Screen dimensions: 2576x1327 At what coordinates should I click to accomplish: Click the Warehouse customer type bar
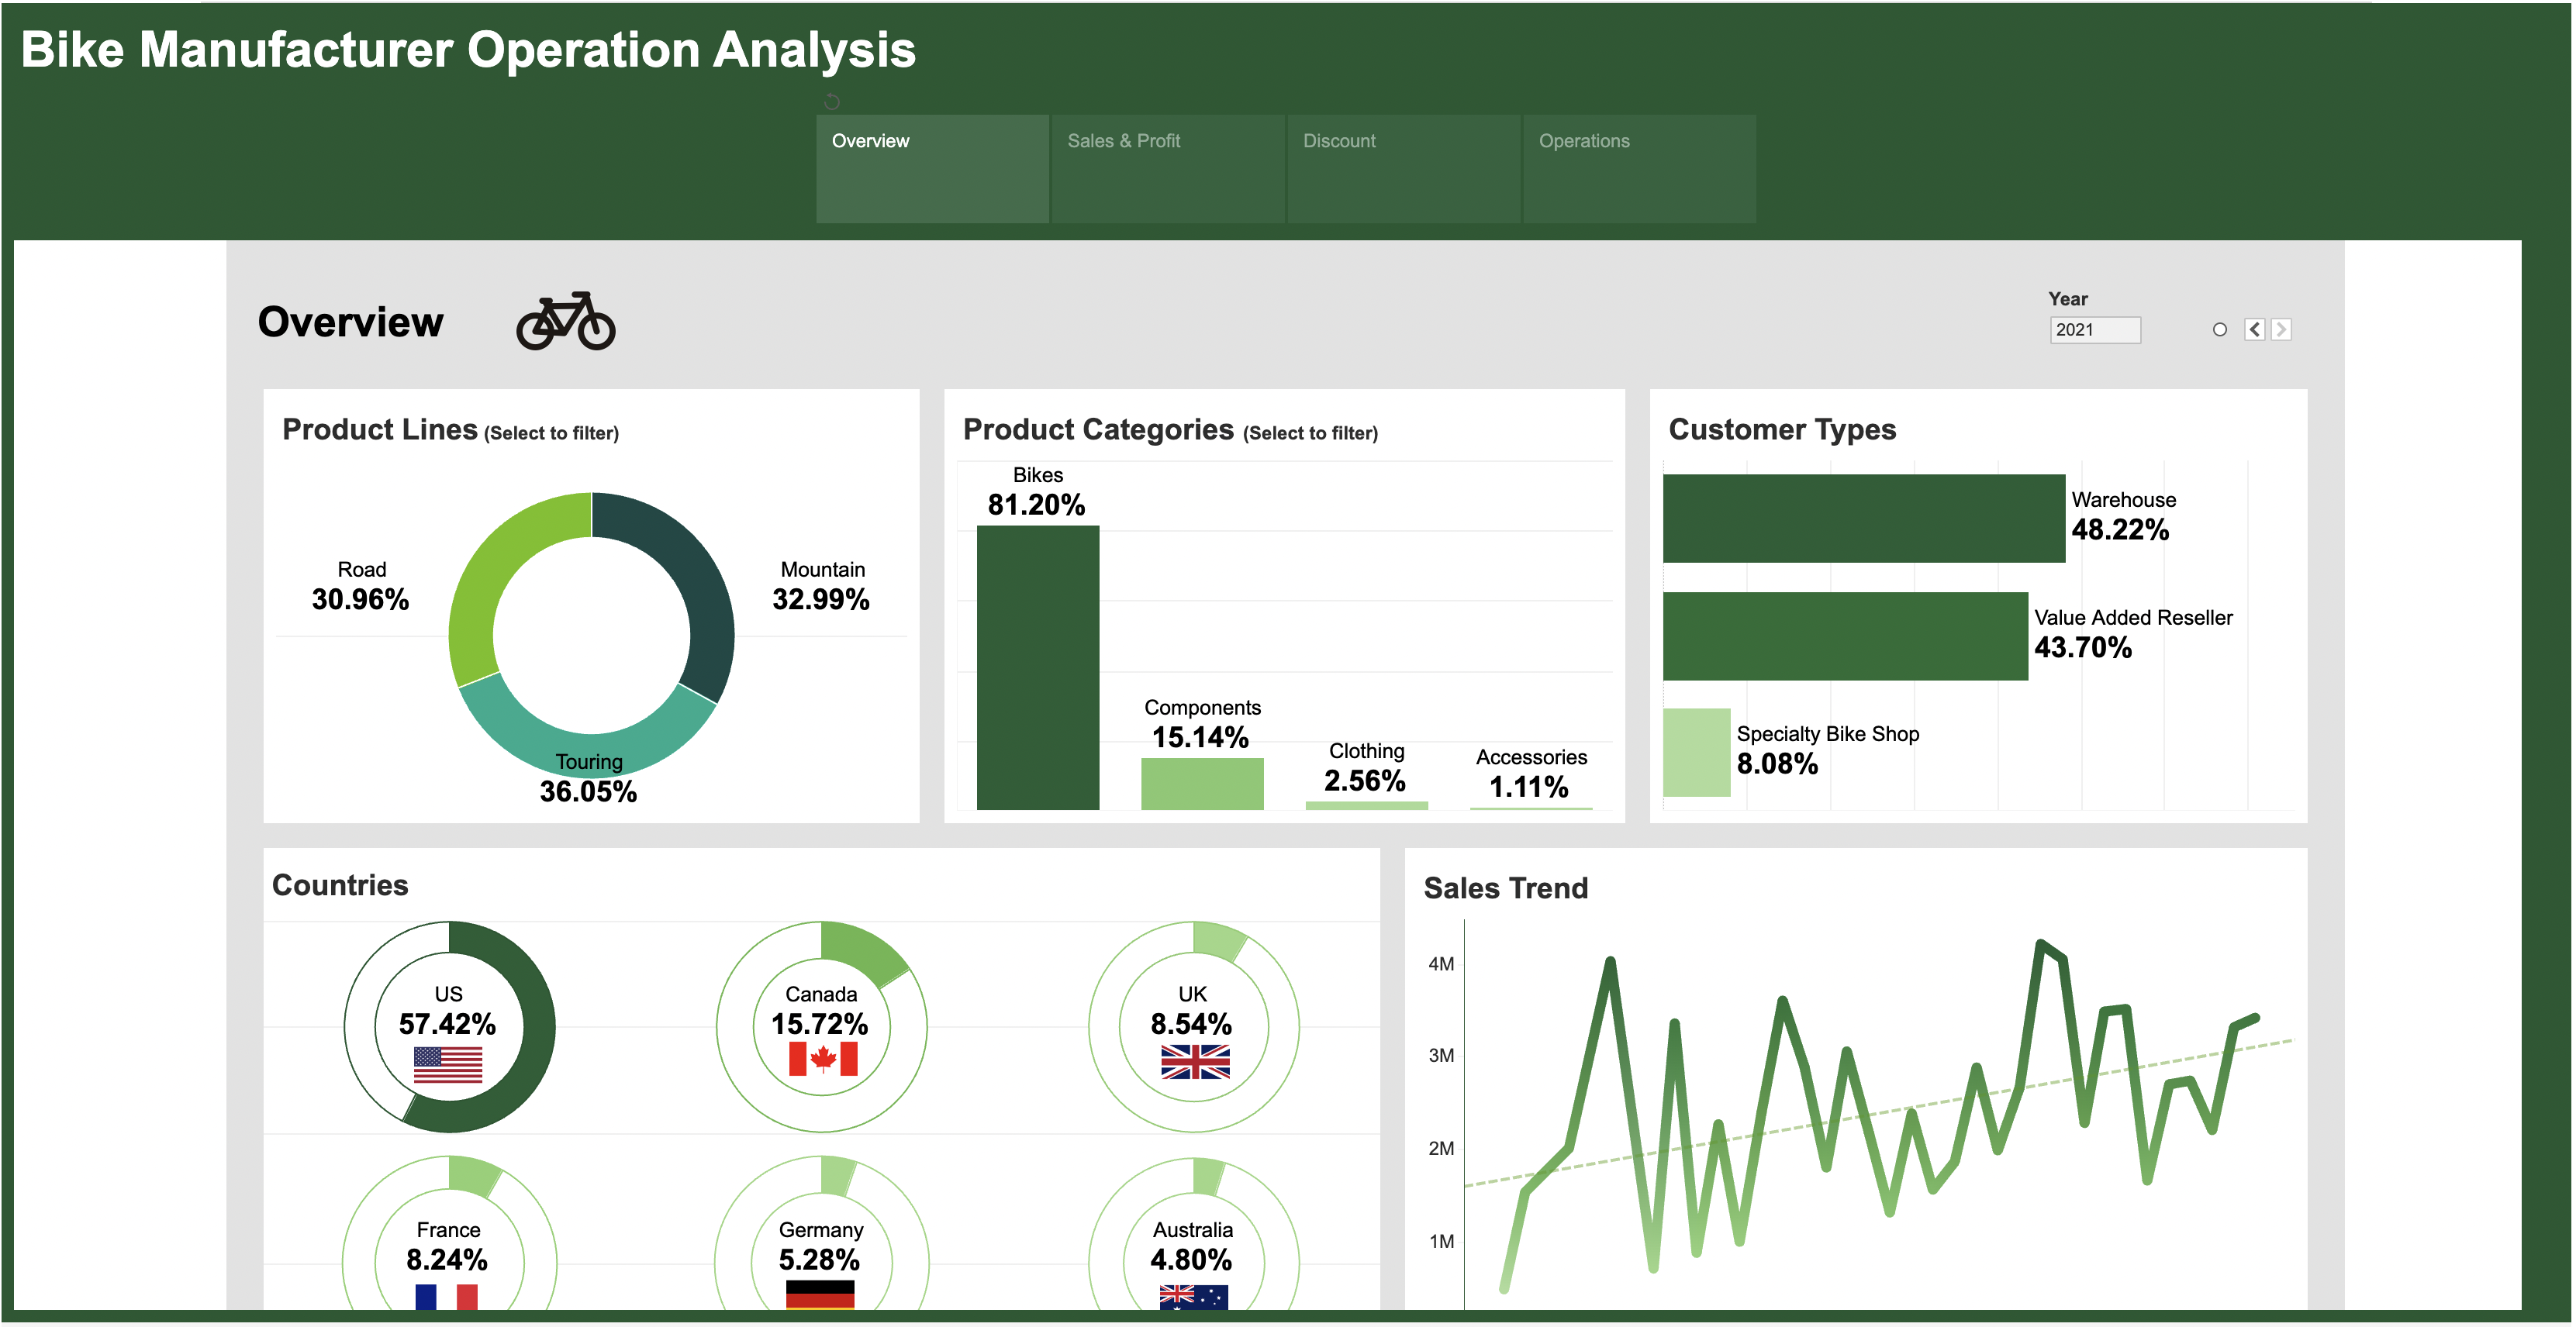[x=1864, y=519]
